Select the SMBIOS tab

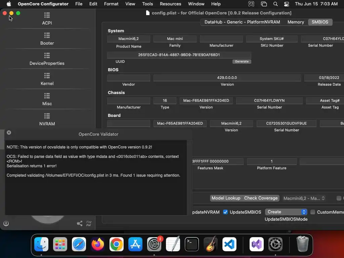tap(320, 22)
